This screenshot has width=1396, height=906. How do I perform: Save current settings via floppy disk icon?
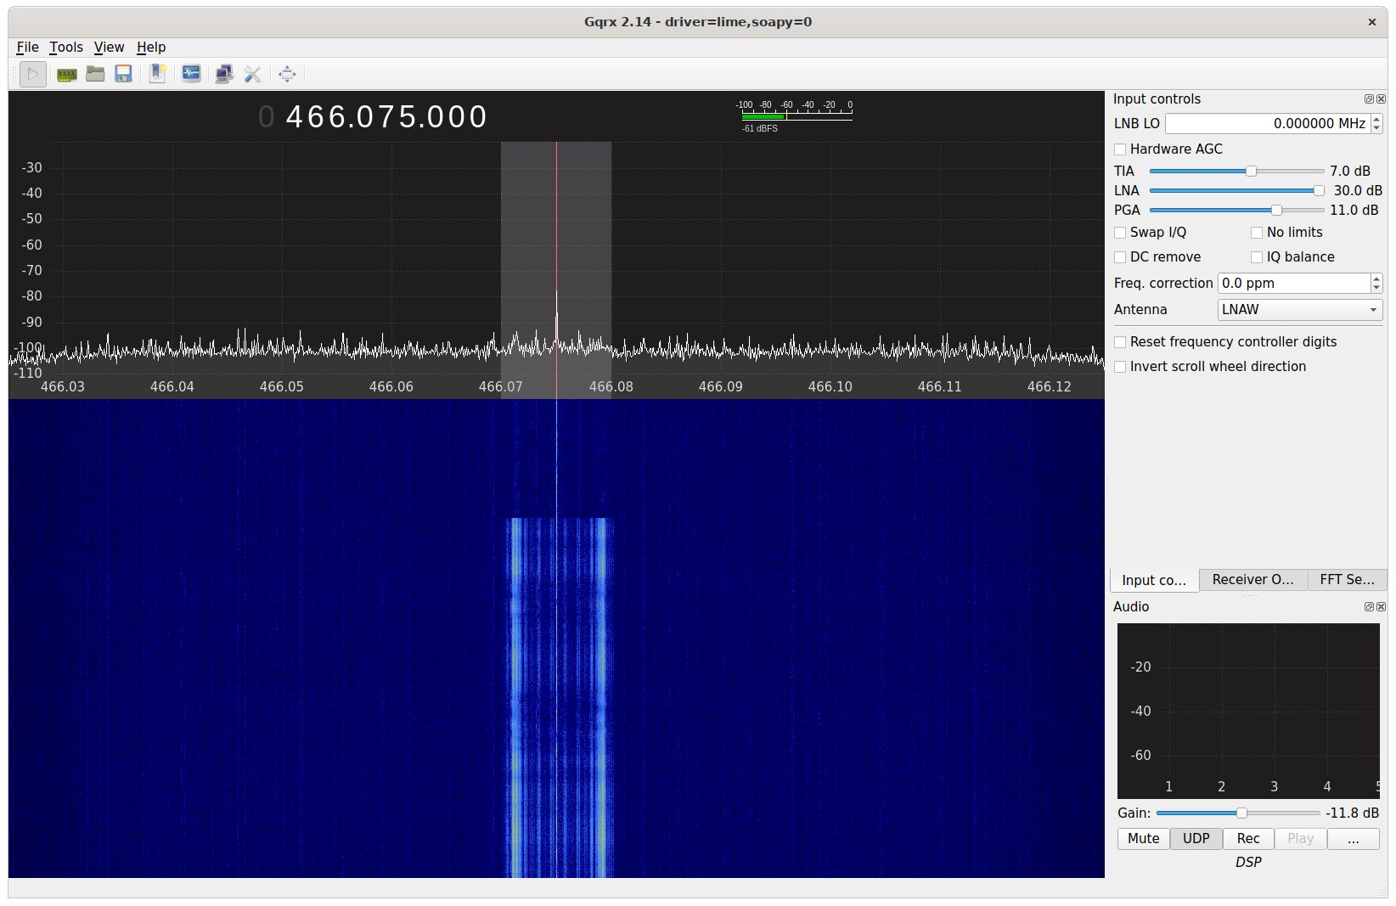pyautogui.click(x=123, y=74)
